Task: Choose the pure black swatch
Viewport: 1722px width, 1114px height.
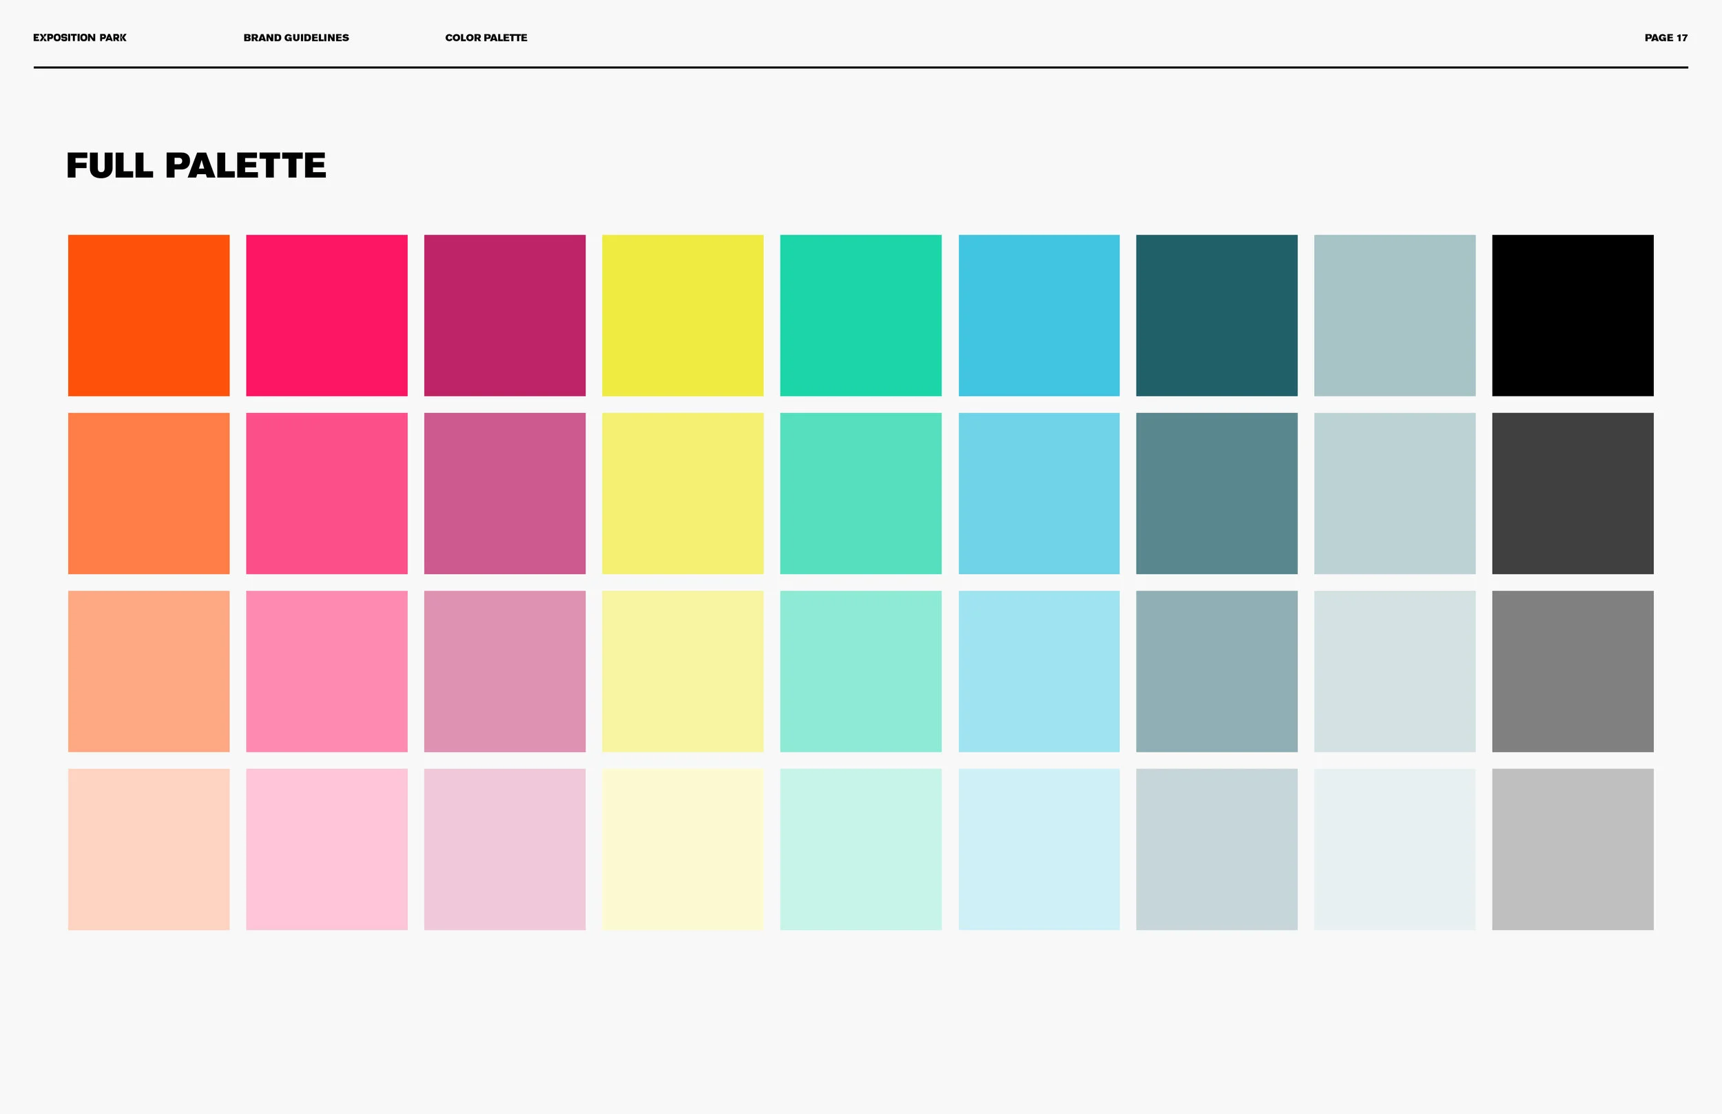Action: click(1573, 315)
